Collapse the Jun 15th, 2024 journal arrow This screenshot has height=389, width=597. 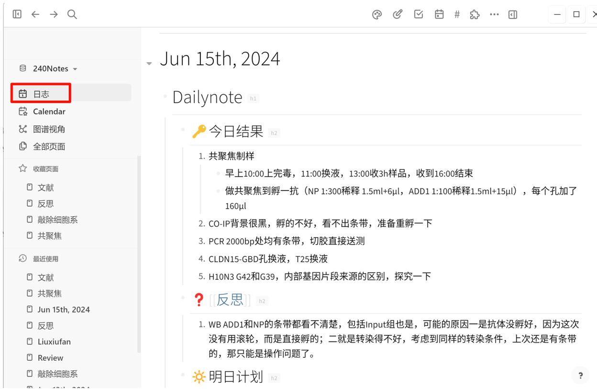click(149, 63)
